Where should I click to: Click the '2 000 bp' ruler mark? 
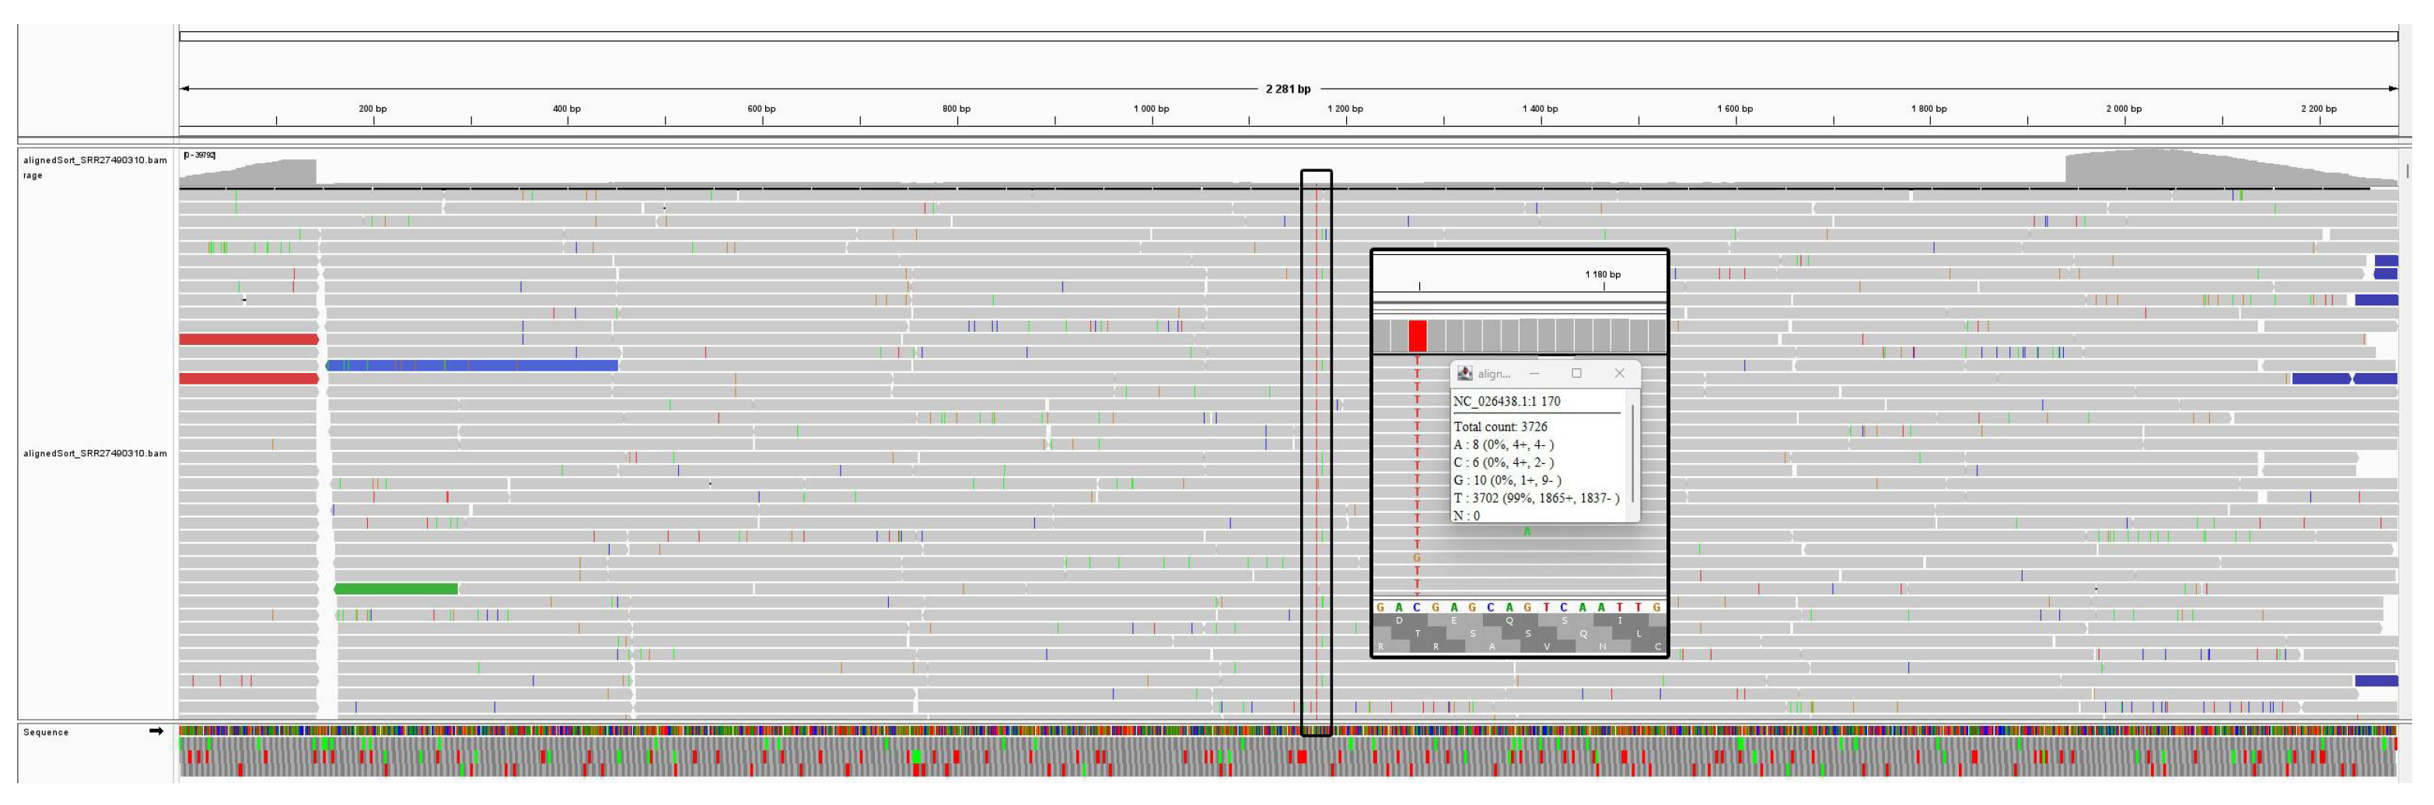point(2124,110)
